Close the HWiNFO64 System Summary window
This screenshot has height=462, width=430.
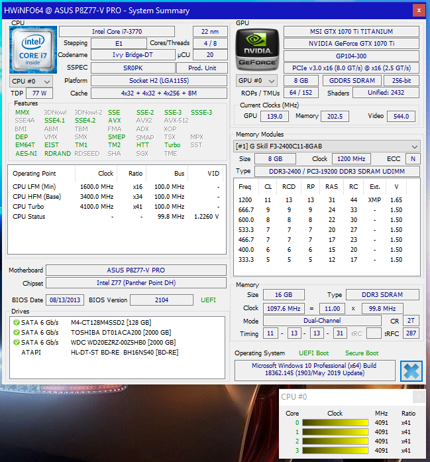click(x=419, y=11)
